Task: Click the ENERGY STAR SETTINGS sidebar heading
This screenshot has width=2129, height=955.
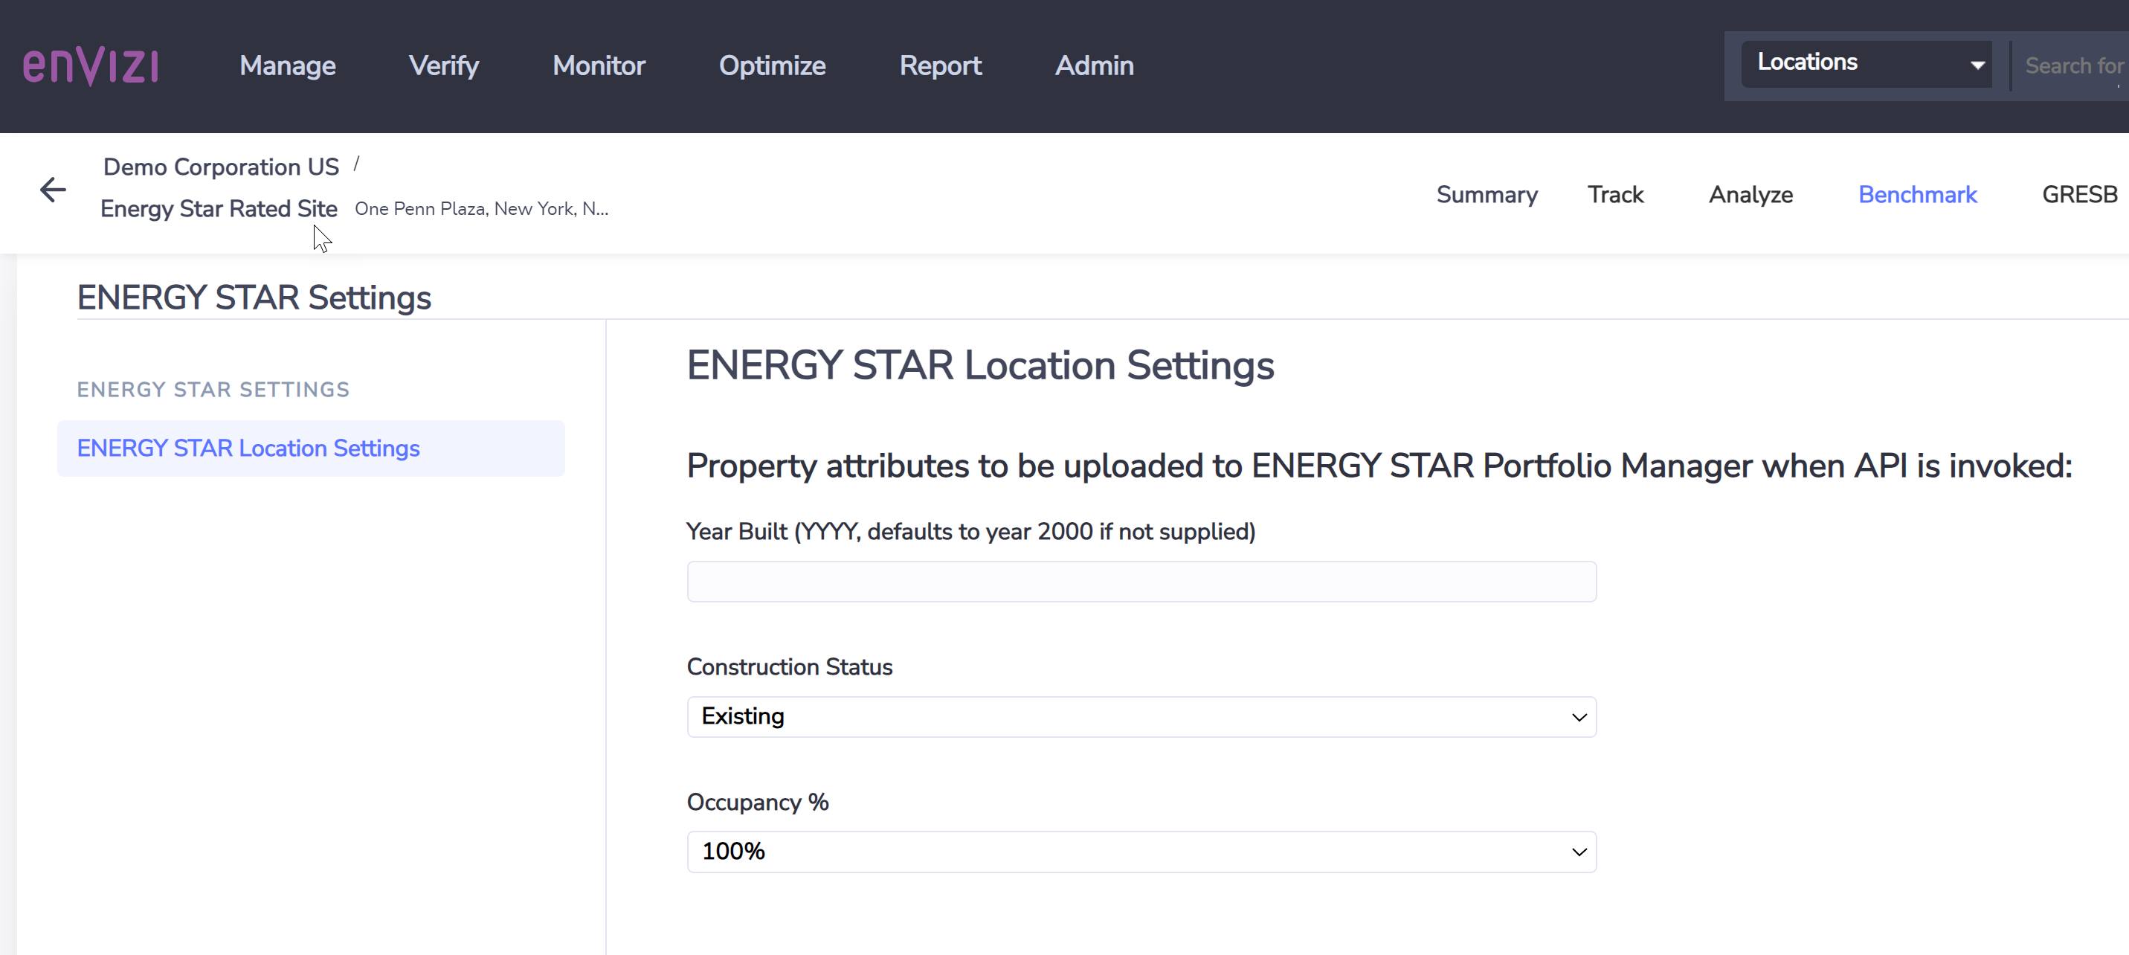Action: coord(213,390)
